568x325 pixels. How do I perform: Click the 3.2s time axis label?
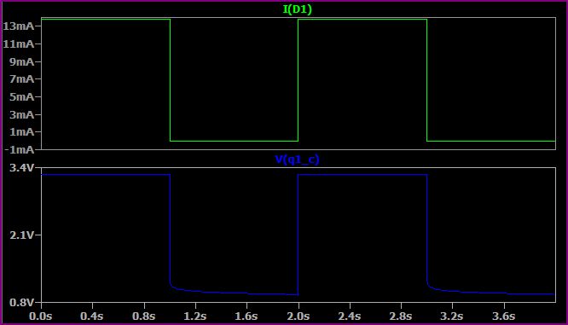tap(452, 316)
